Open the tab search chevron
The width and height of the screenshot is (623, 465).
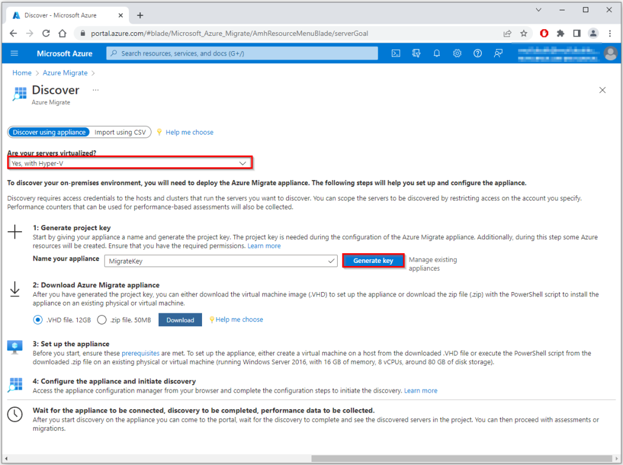pos(538,10)
